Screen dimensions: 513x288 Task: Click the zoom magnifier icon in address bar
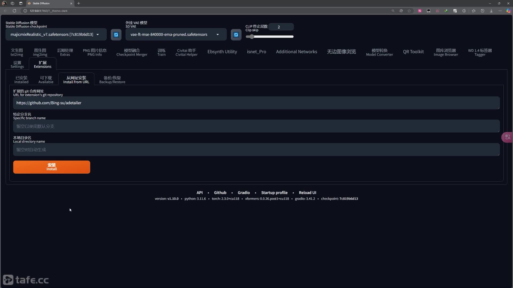tap(393, 11)
